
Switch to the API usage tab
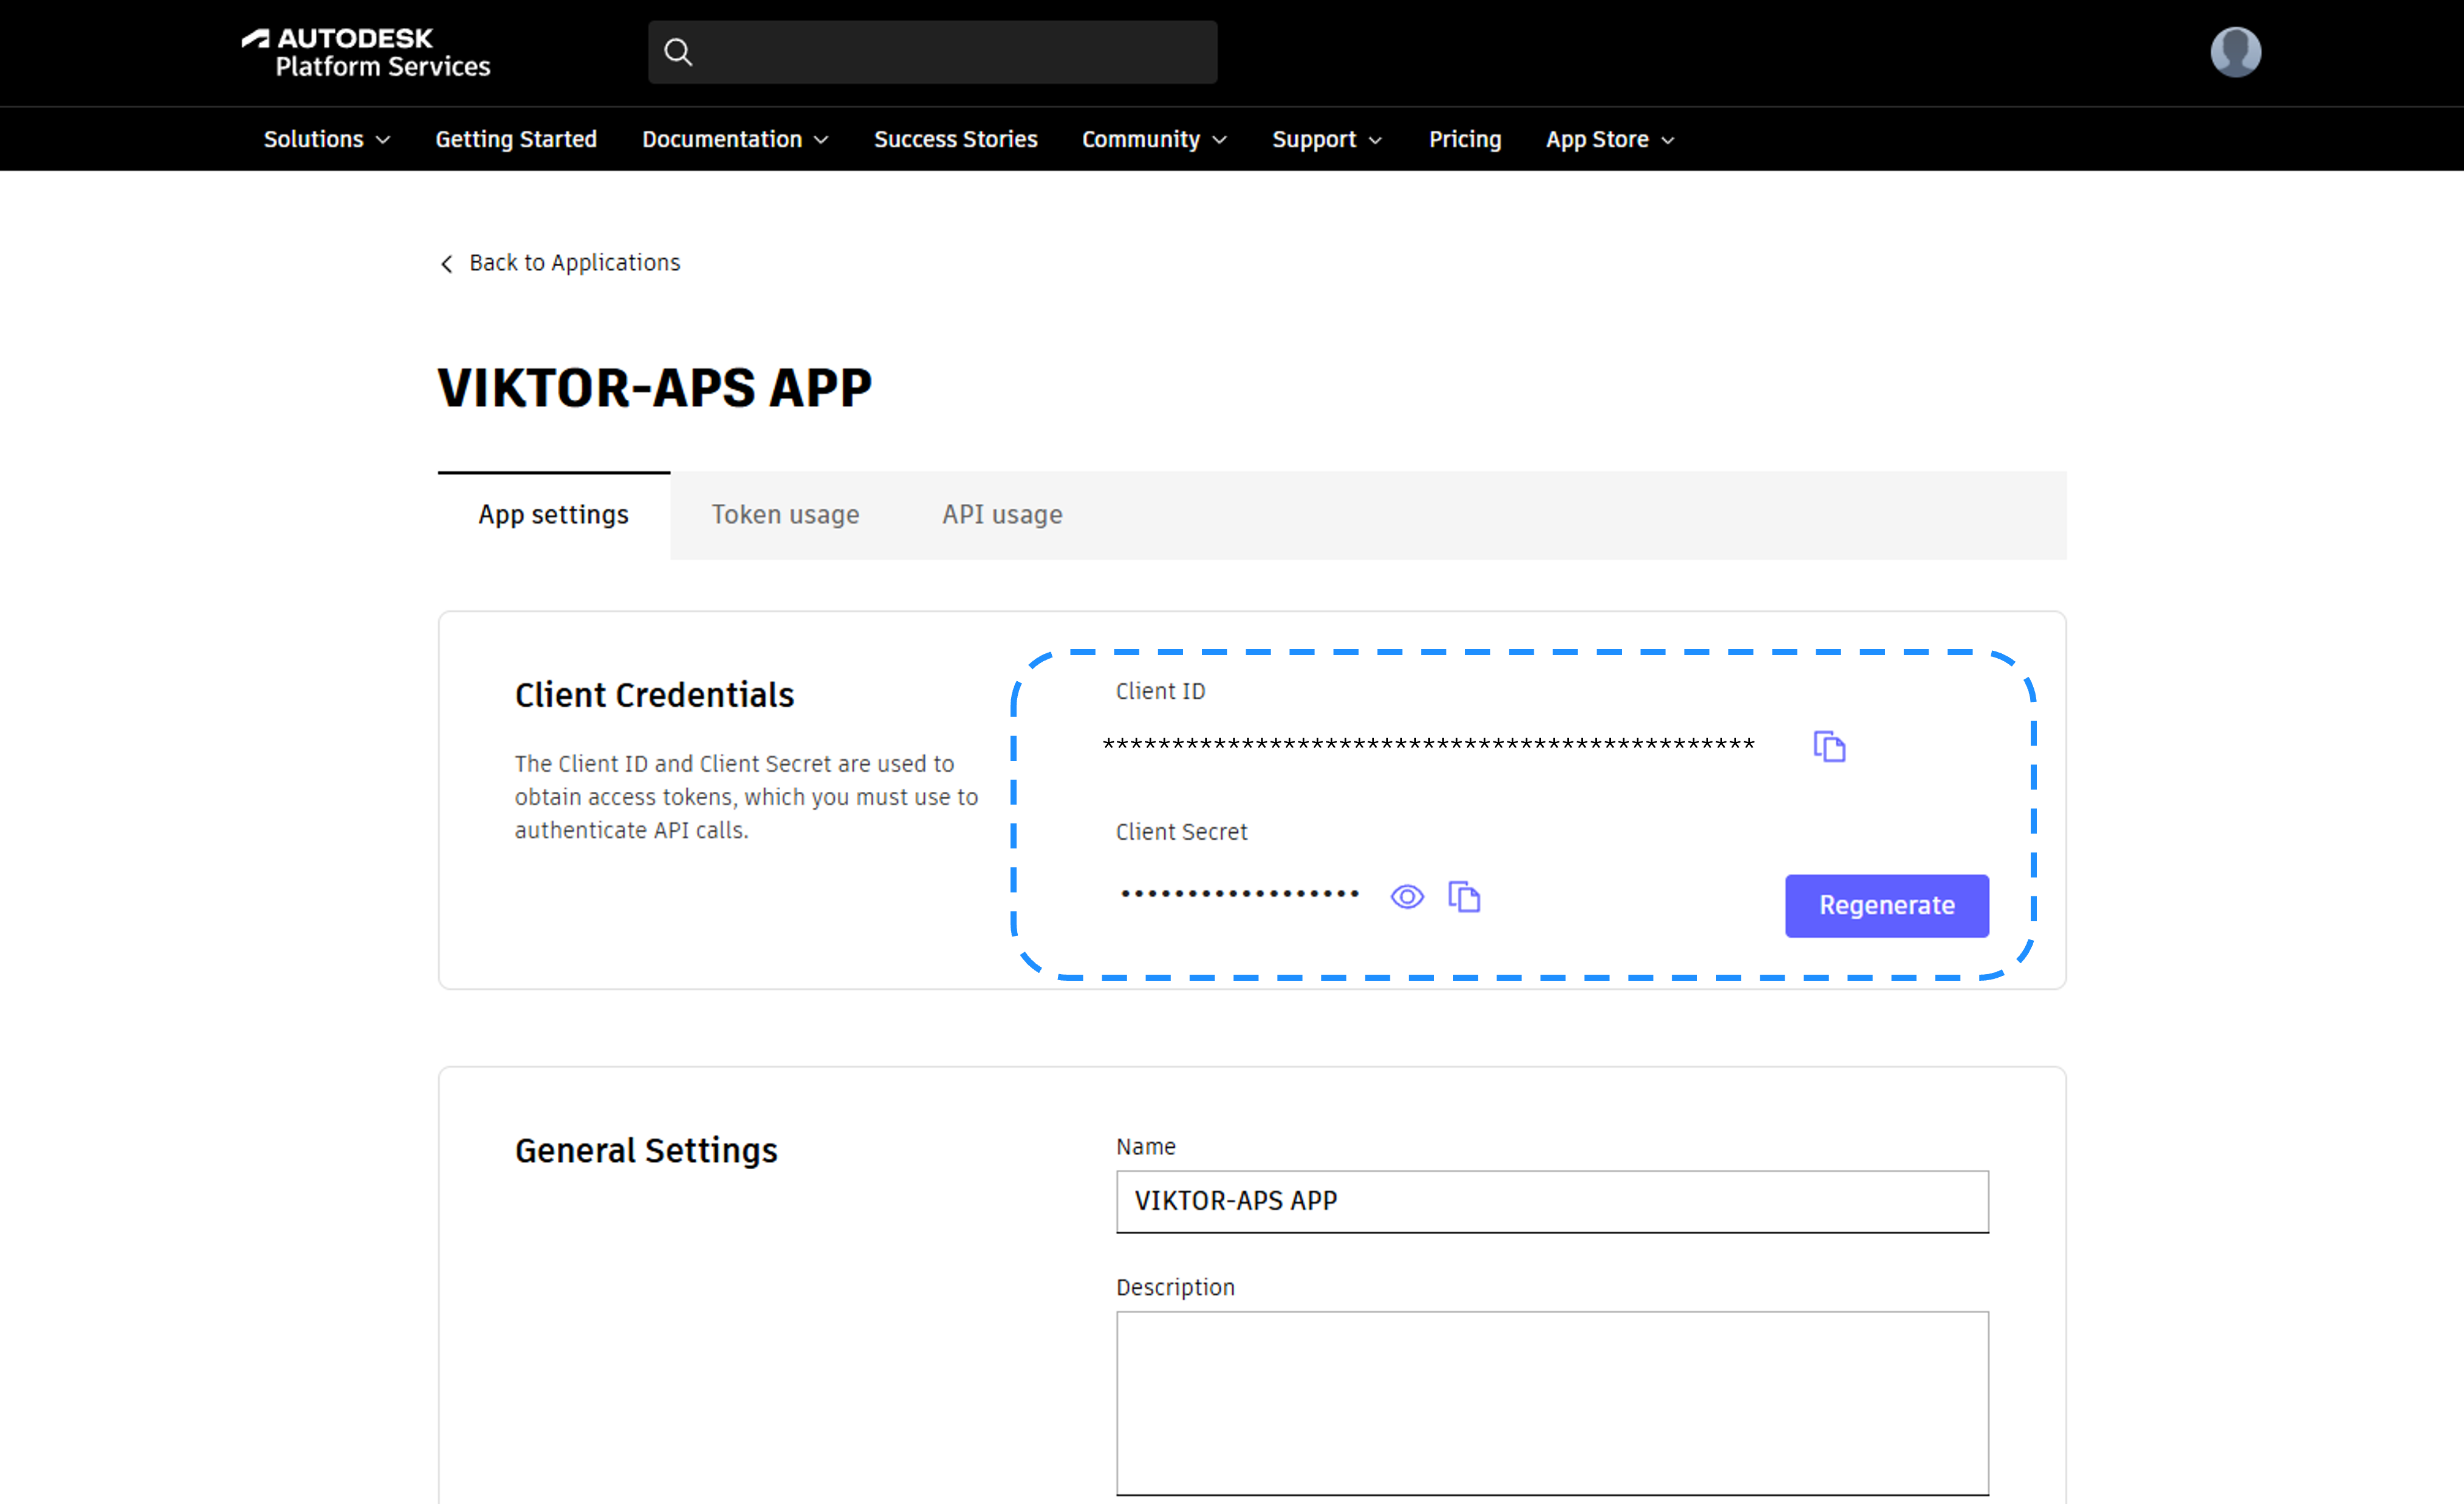tap(1001, 514)
